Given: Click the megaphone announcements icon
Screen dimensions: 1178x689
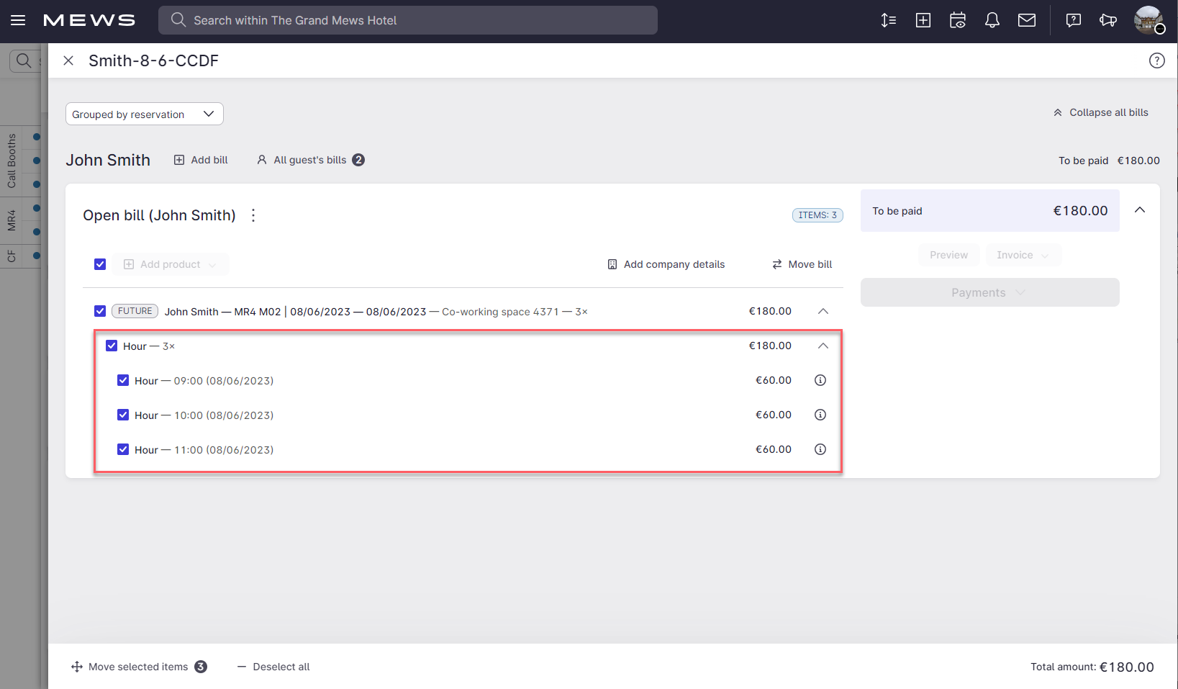Looking at the screenshot, I should click(x=1107, y=20).
